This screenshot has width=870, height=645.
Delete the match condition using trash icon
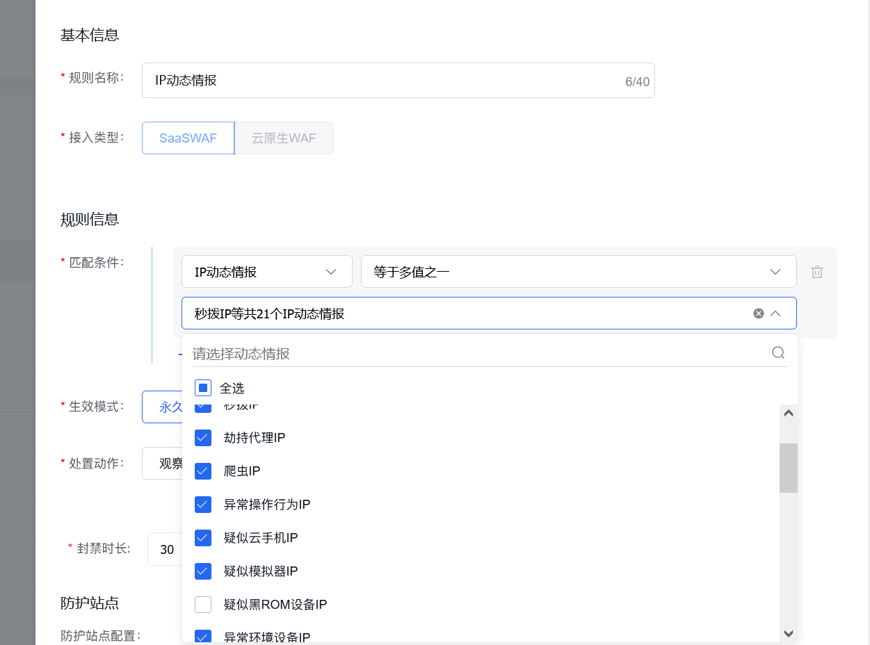pyautogui.click(x=817, y=272)
